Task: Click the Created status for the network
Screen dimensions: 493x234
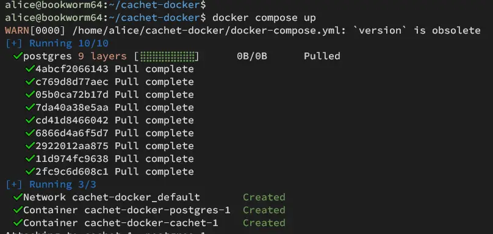Action: point(264,197)
